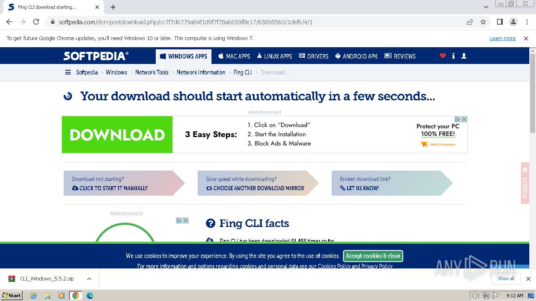The width and height of the screenshot is (536, 301).
Task: Open AdChoices icon on top banner ad
Action: click(458, 119)
